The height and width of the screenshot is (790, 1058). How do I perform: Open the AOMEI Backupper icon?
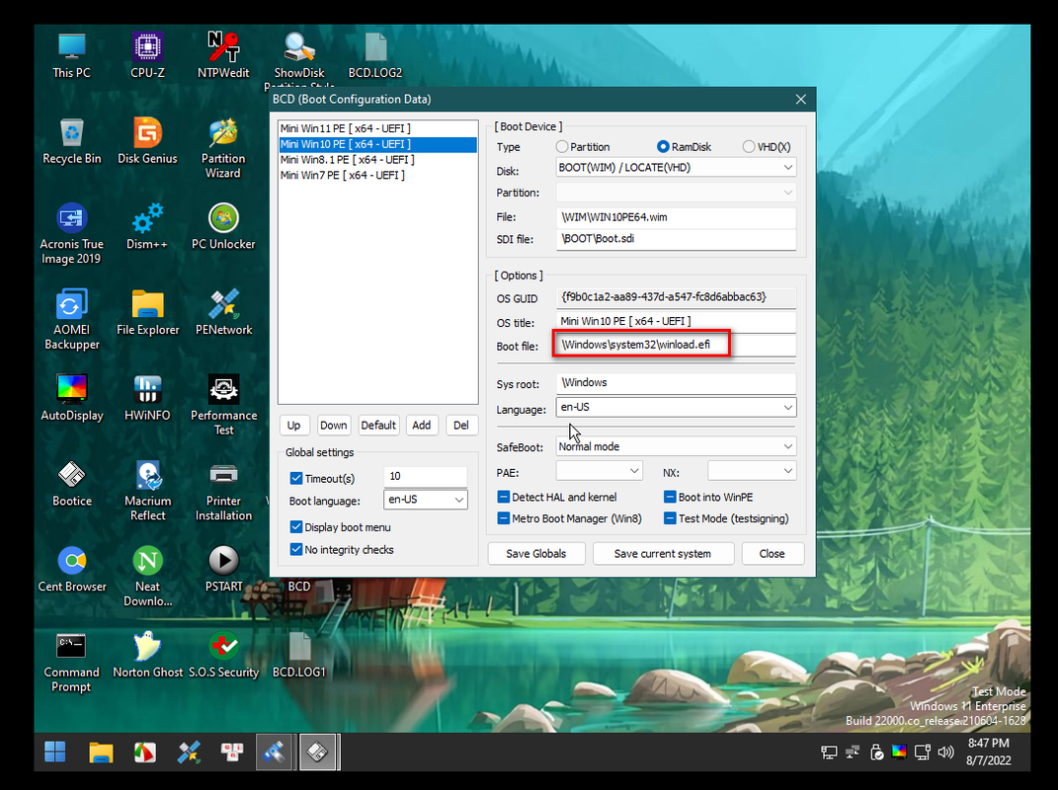coord(71,319)
